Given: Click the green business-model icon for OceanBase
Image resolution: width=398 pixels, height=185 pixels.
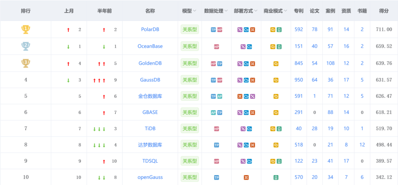Looking at the screenshot, I should point(279,47).
